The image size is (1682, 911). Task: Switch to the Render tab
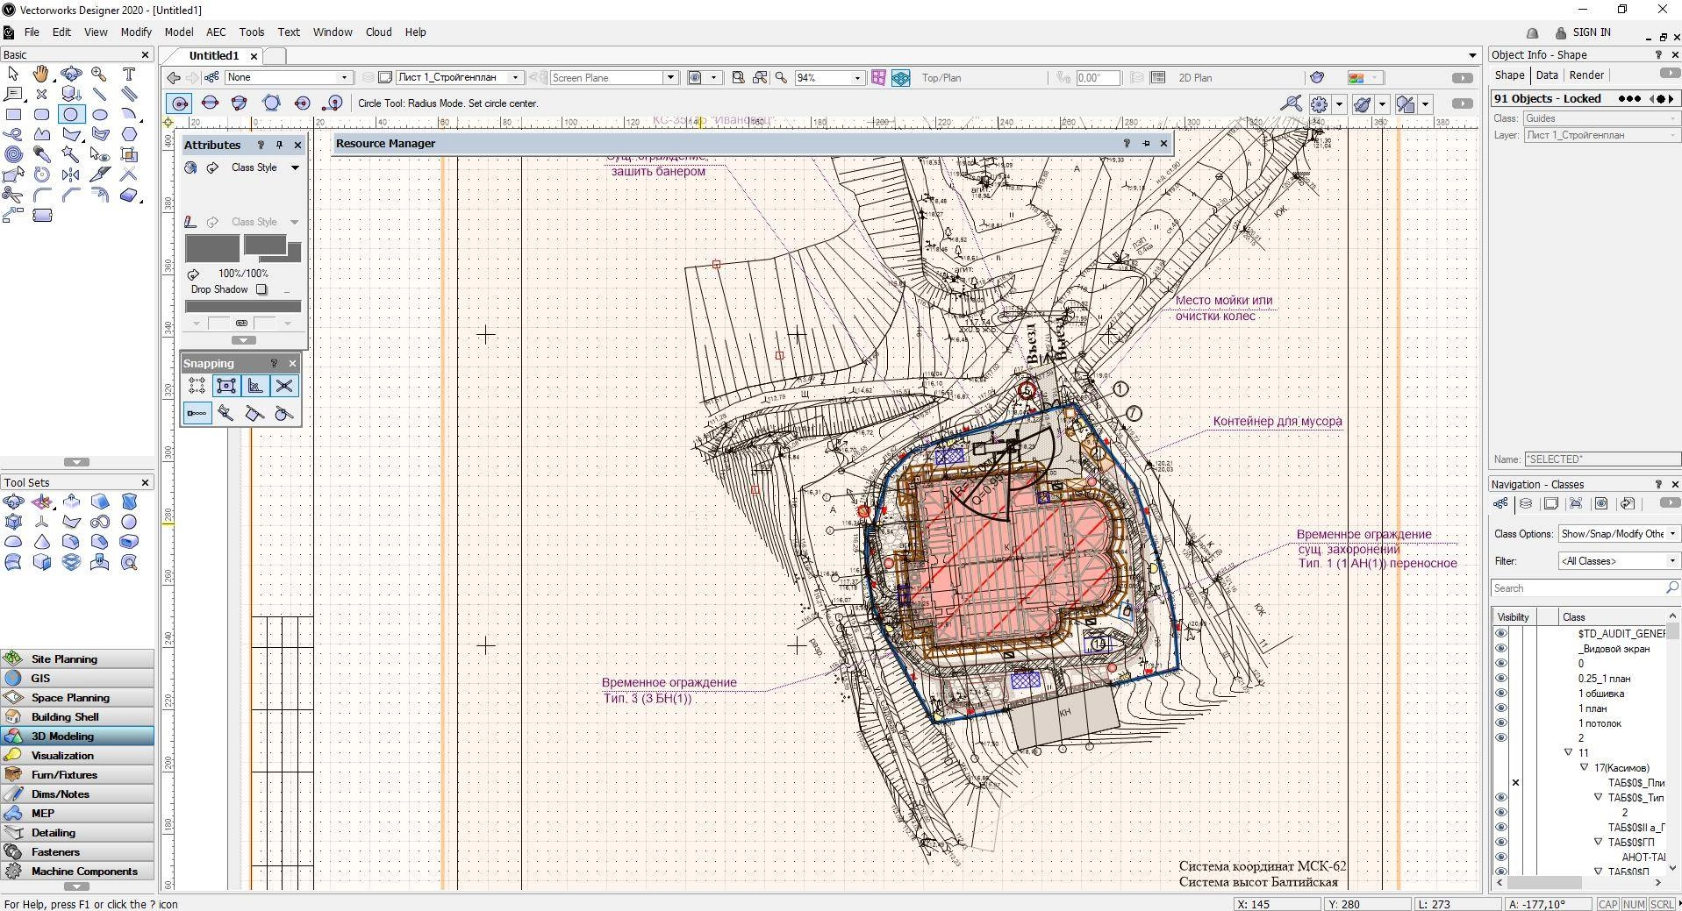(1586, 75)
